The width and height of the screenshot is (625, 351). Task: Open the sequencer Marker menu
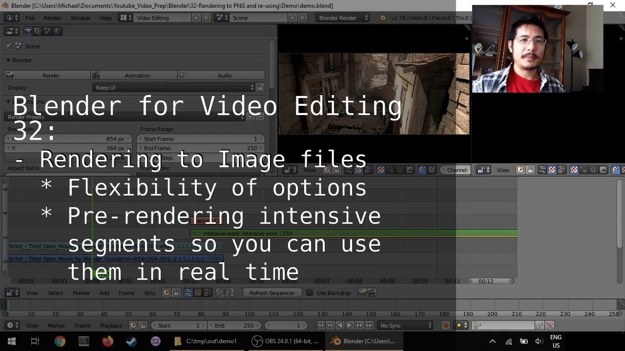(81, 293)
